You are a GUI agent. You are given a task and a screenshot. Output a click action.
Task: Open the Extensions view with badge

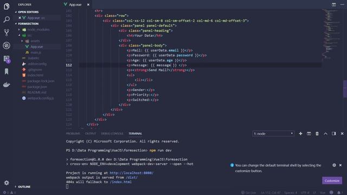point(7,59)
